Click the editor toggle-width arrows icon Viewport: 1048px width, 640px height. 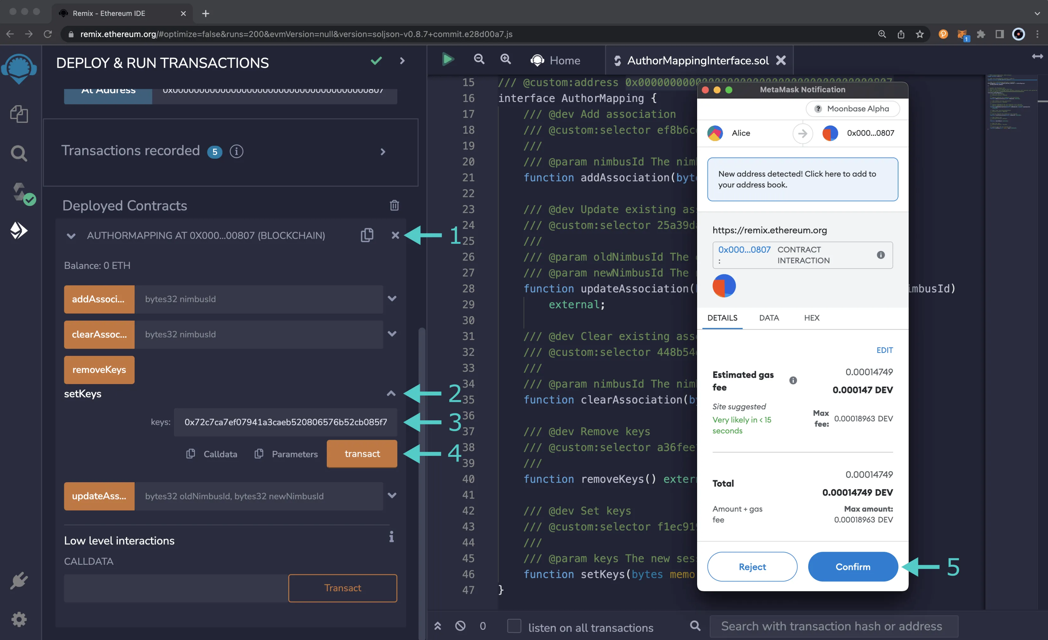tap(1038, 56)
